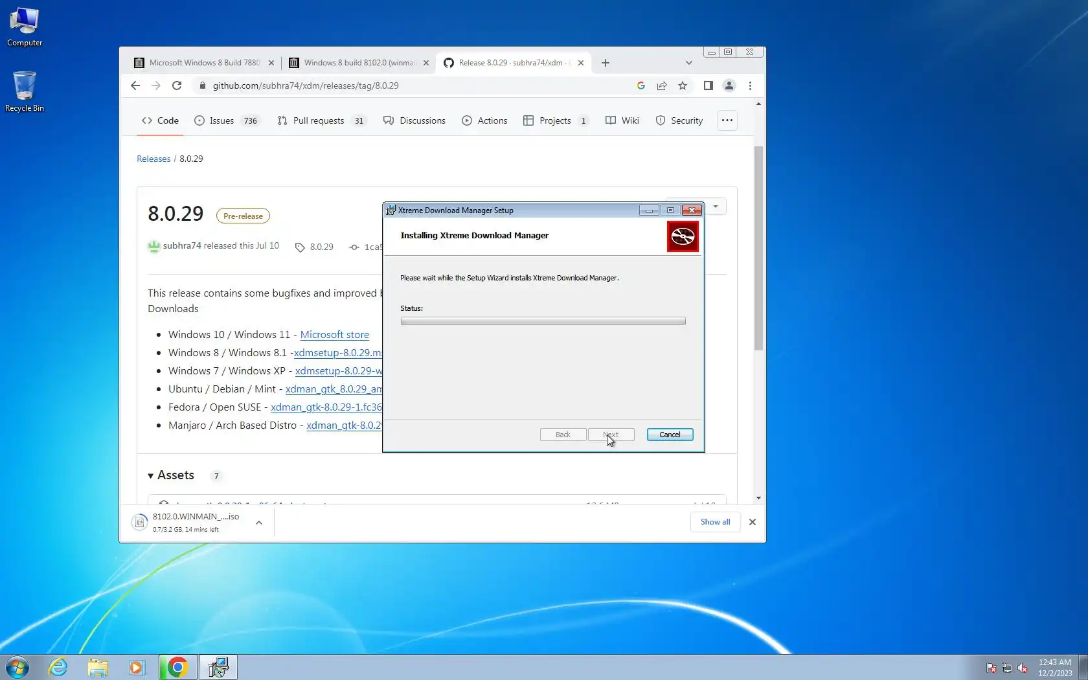
Task: Open the tab search dropdown in Chrome
Action: click(x=689, y=63)
